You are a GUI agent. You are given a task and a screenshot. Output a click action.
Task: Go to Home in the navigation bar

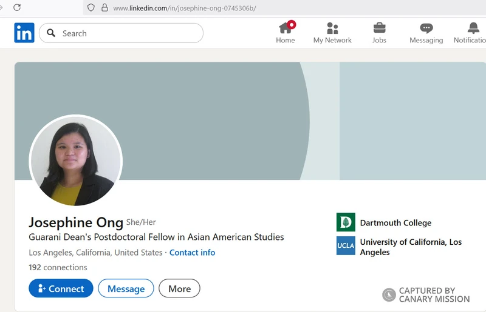pos(285,33)
